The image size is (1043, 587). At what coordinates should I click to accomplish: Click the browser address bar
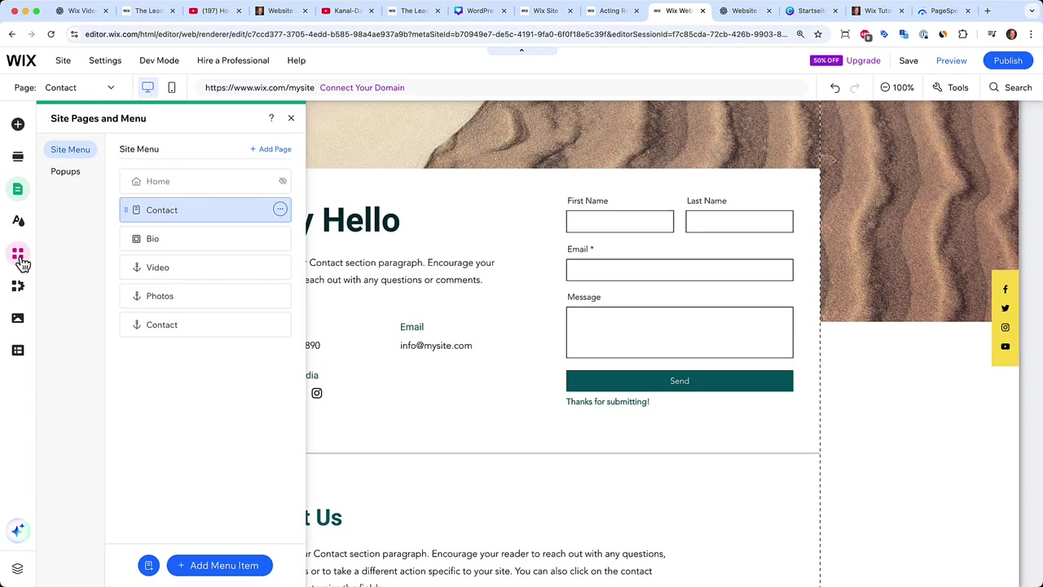point(436,34)
